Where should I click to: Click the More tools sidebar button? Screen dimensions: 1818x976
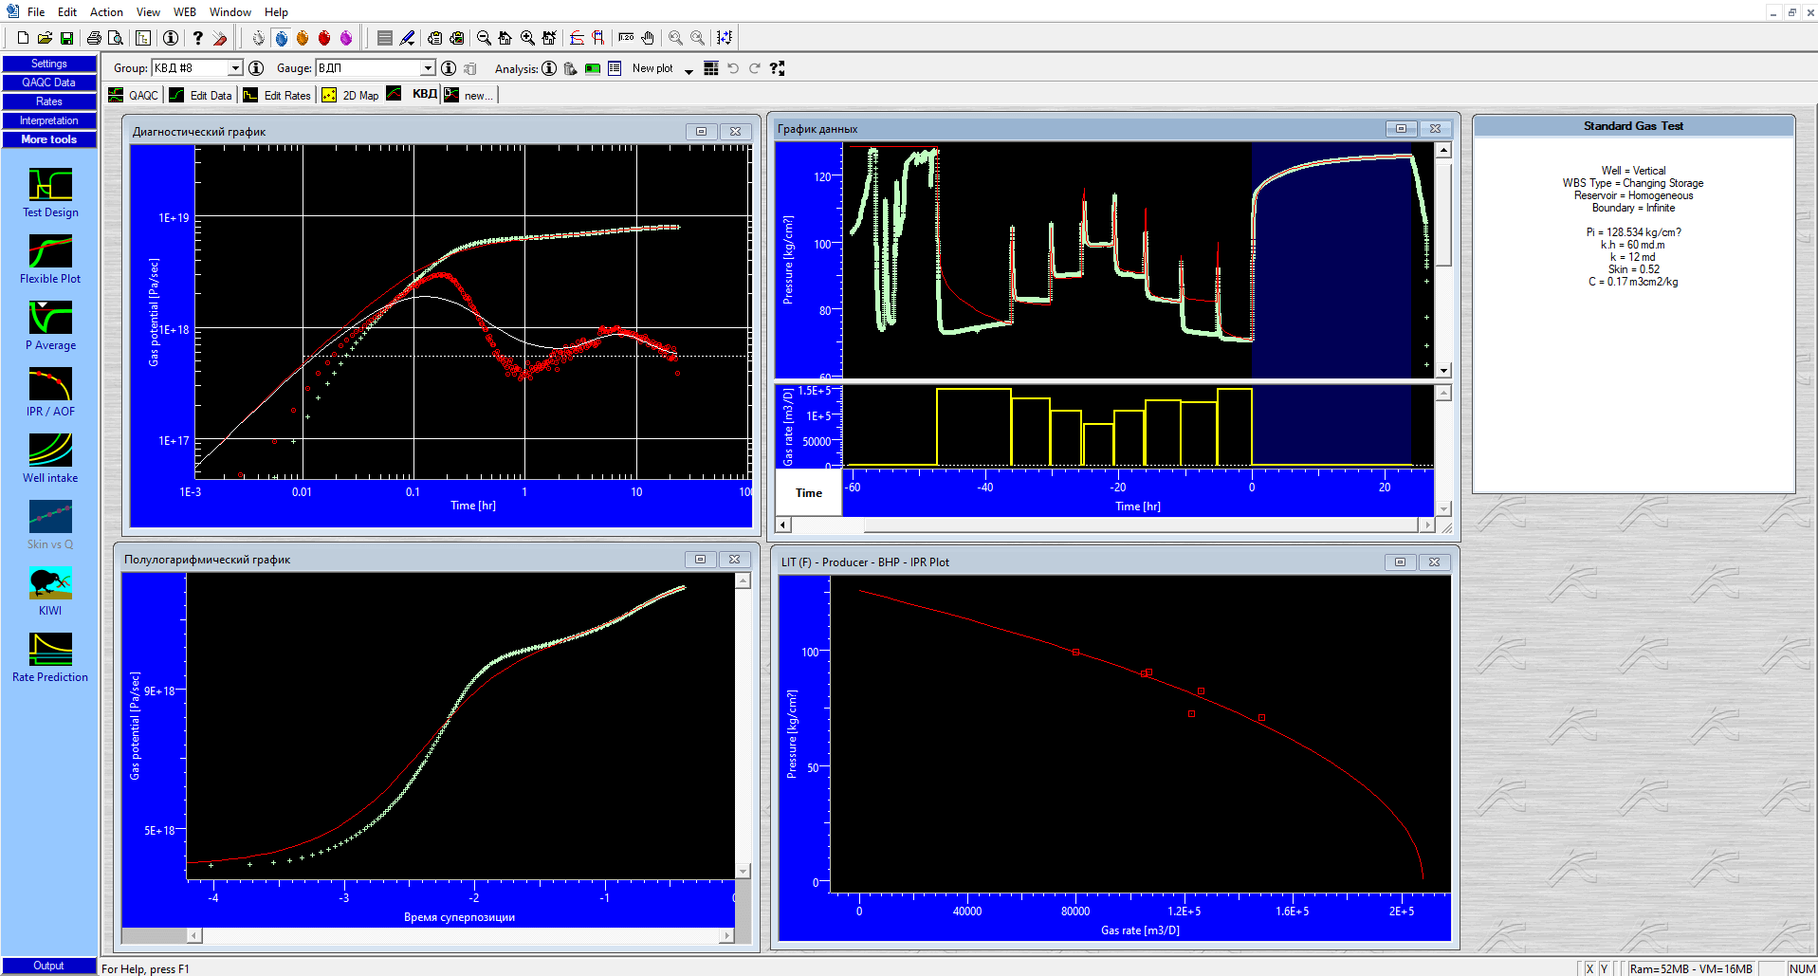(x=49, y=139)
